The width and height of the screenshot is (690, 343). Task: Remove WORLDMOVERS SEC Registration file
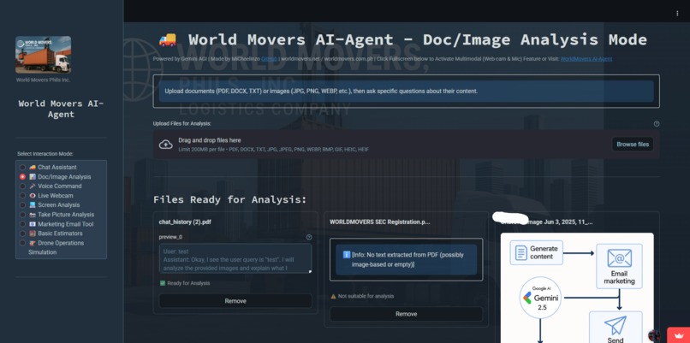[x=406, y=314]
